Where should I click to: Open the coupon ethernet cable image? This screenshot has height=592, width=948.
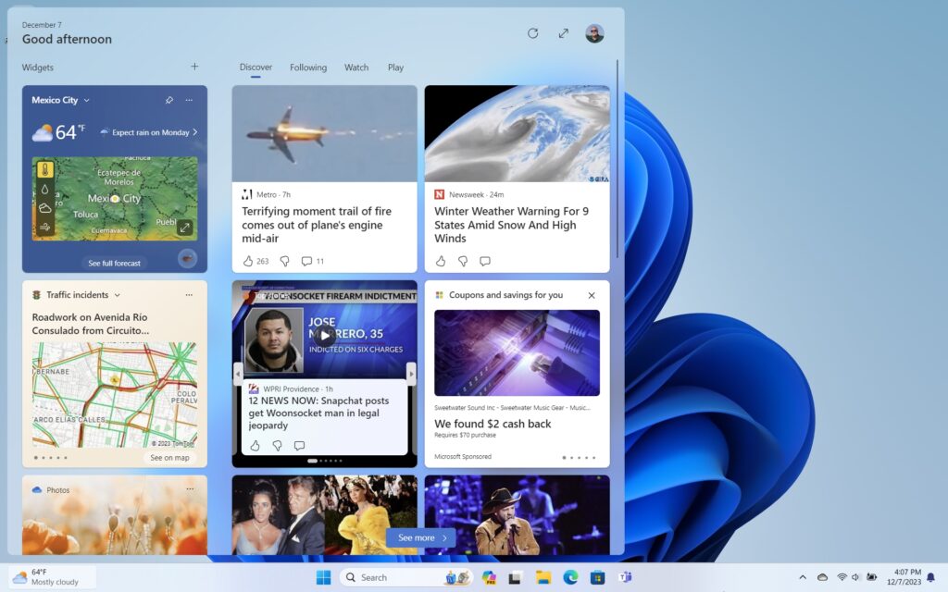click(x=517, y=352)
